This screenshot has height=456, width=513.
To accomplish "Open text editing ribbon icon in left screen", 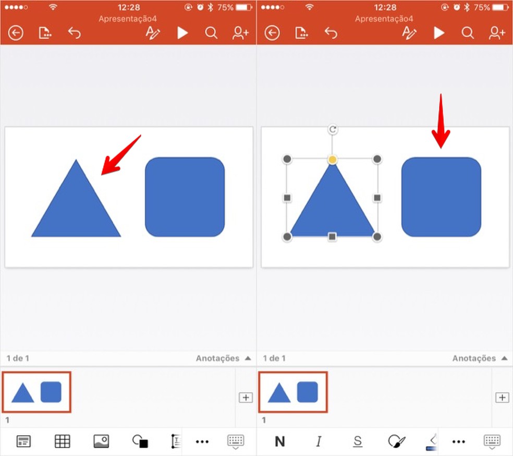I will pyautogui.click(x=153, y=33).
